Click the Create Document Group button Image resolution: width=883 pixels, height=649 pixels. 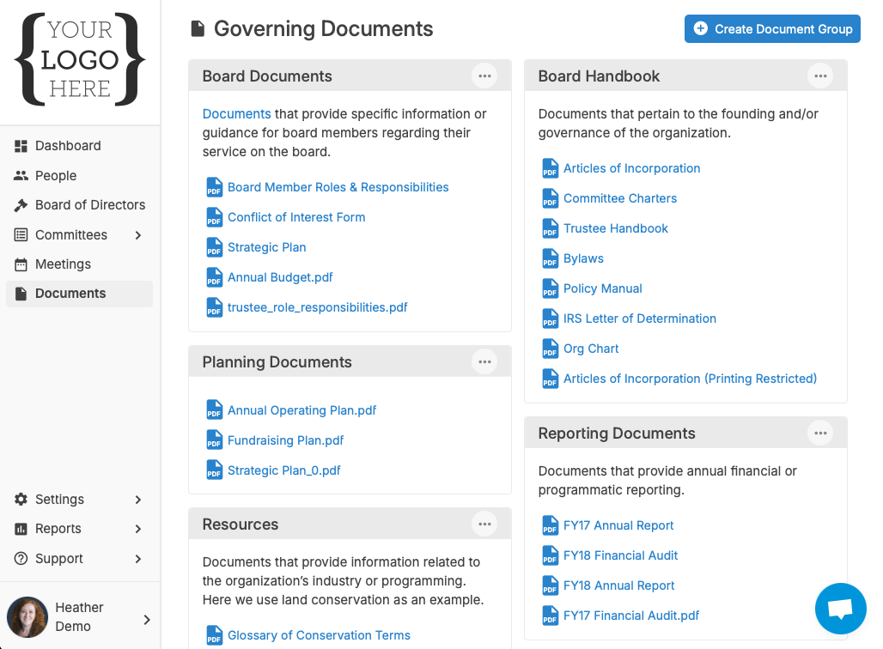pyautogui.click(x=771, y=28)
